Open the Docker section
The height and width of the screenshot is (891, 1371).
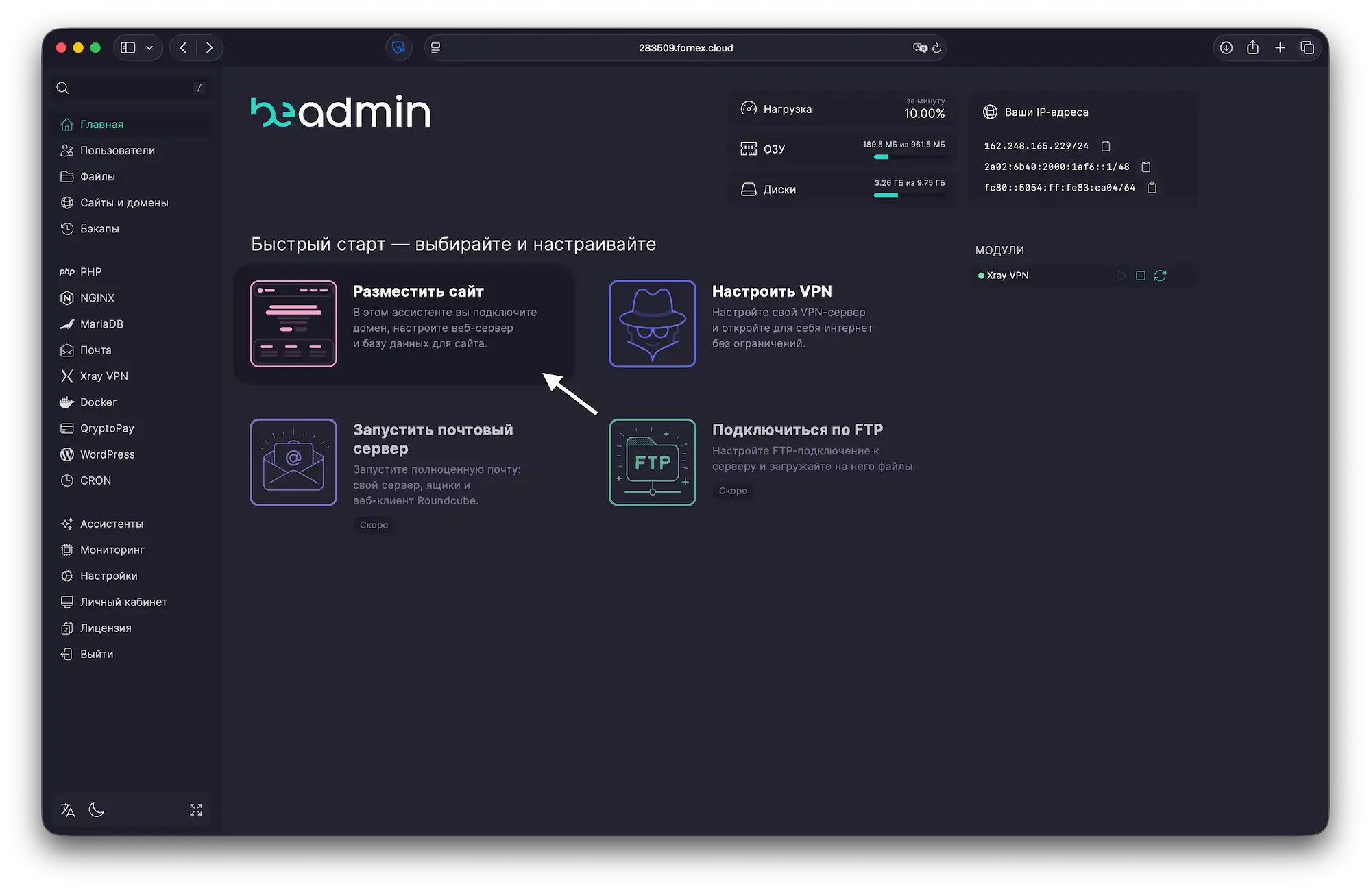click(x=98, y=402)
